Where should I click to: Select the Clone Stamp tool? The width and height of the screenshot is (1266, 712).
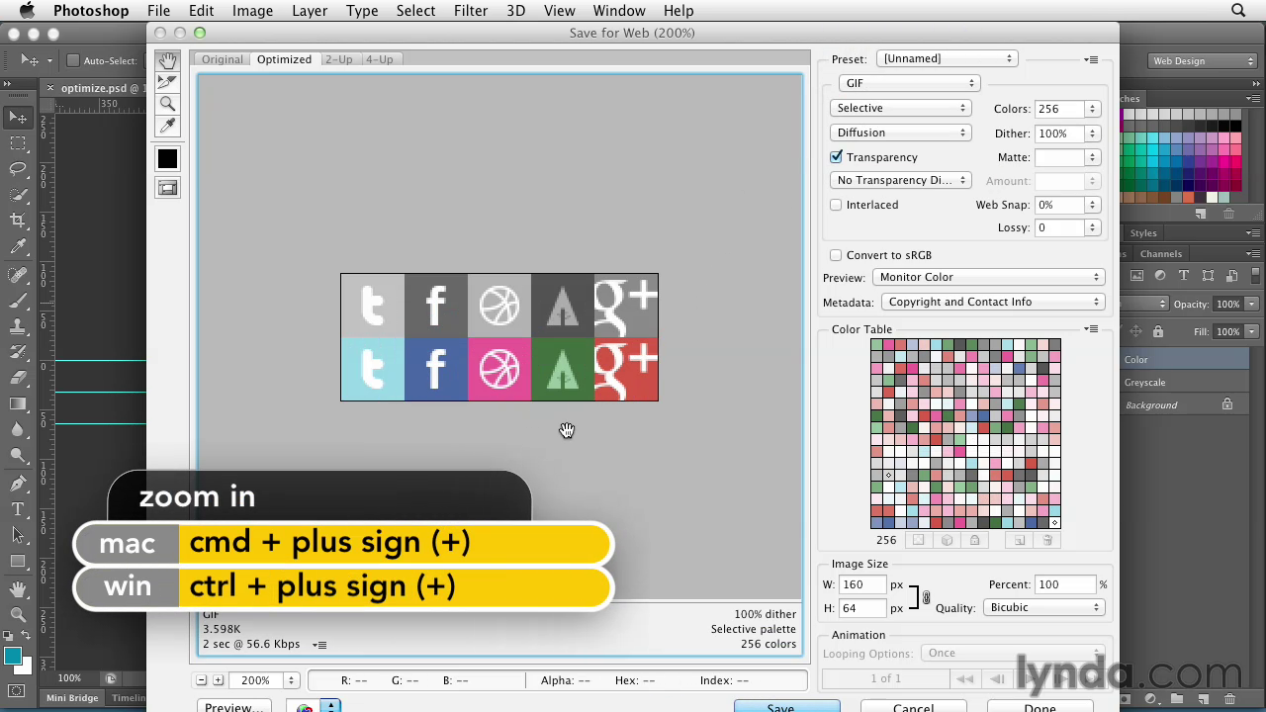pos(18,325)
